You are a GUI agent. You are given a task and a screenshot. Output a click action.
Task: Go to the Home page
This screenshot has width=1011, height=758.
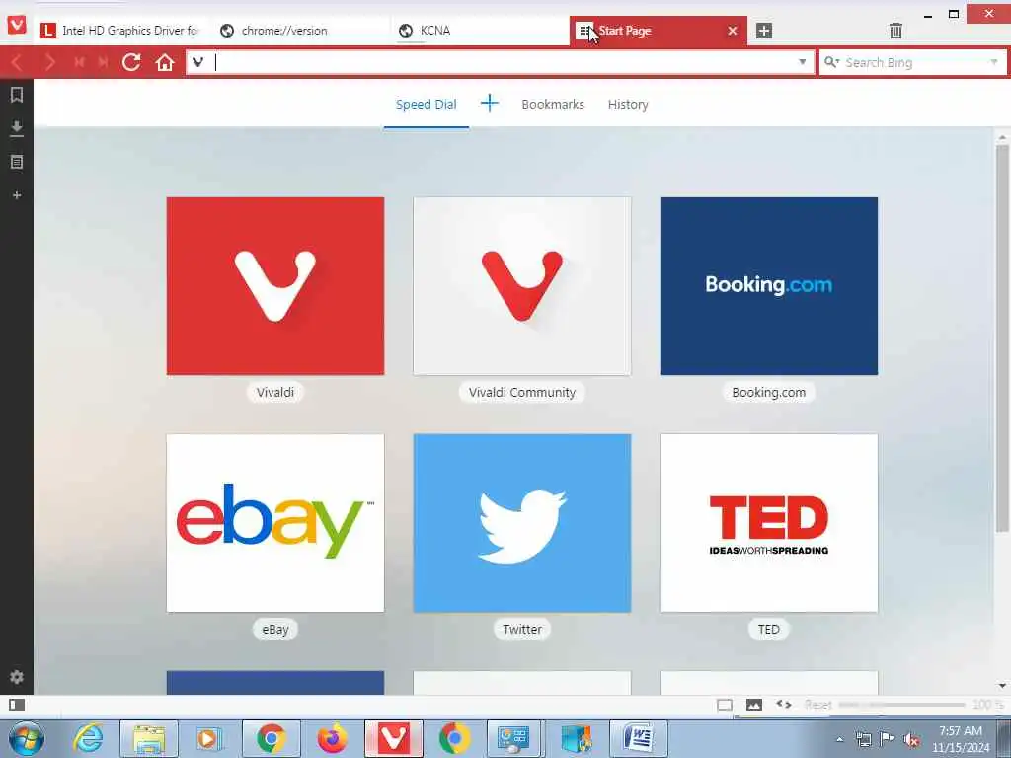click(165, 62)
